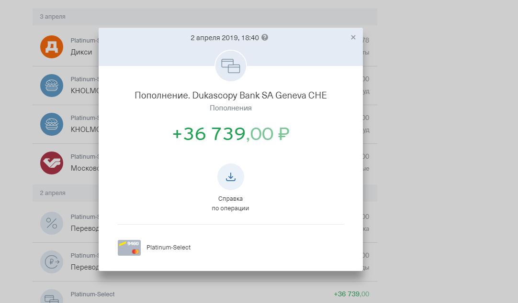Click the Пополнения category label

coord(231,108)
